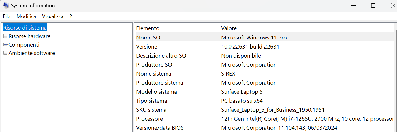Select the Nome SO row label
Viewport: 397px width, 132px height.
coord(148,38)
